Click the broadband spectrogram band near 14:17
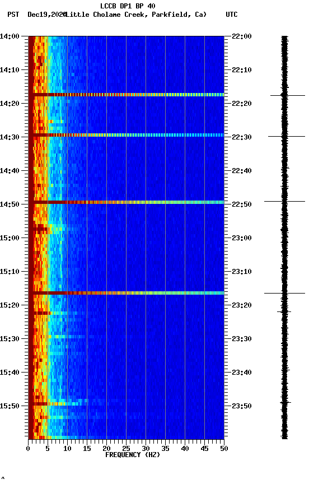The image size is (309, 484). pyautogui.click(x=126, y=95)
